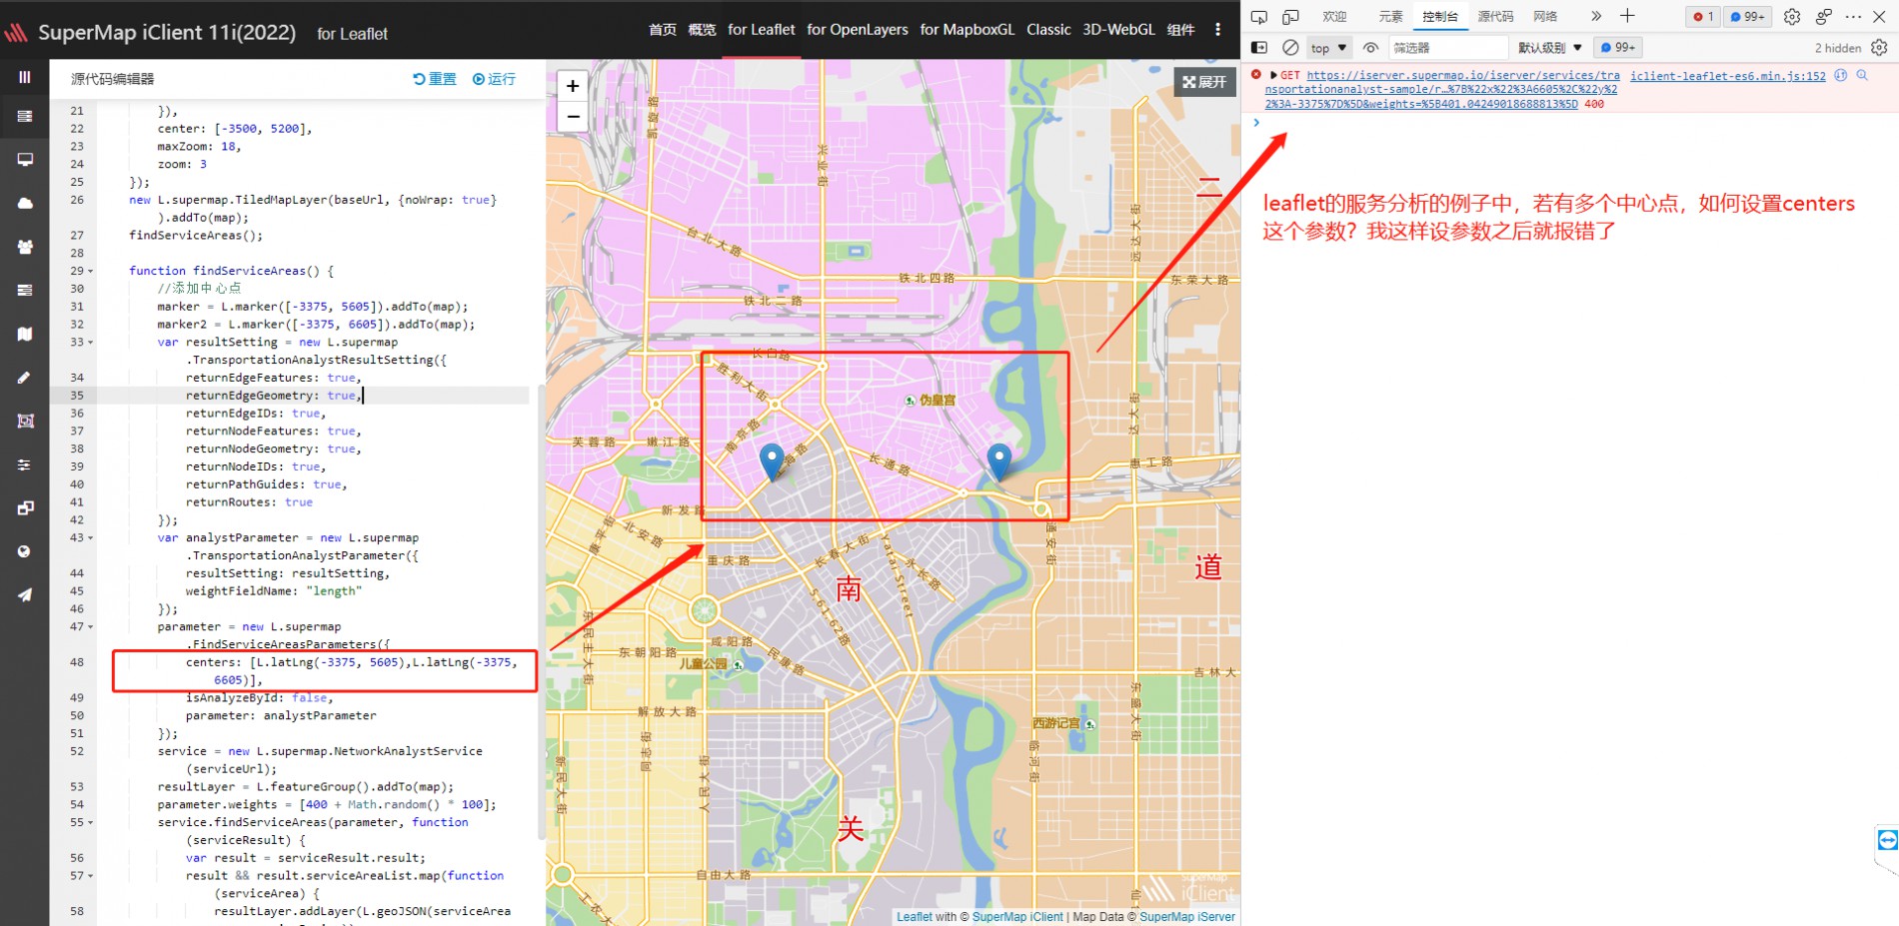Image resolution: width=1899 pixels, height=926 pixels.
Task: Select the highlighted server stack sidebar icon
Action: pyautogui.click(x=25, y=117)
